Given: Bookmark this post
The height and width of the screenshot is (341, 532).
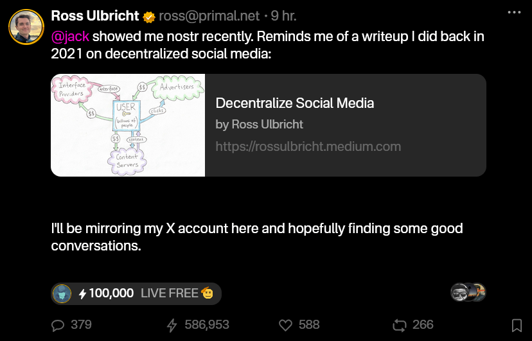Looking at the screenshot, I should point(517,326).
